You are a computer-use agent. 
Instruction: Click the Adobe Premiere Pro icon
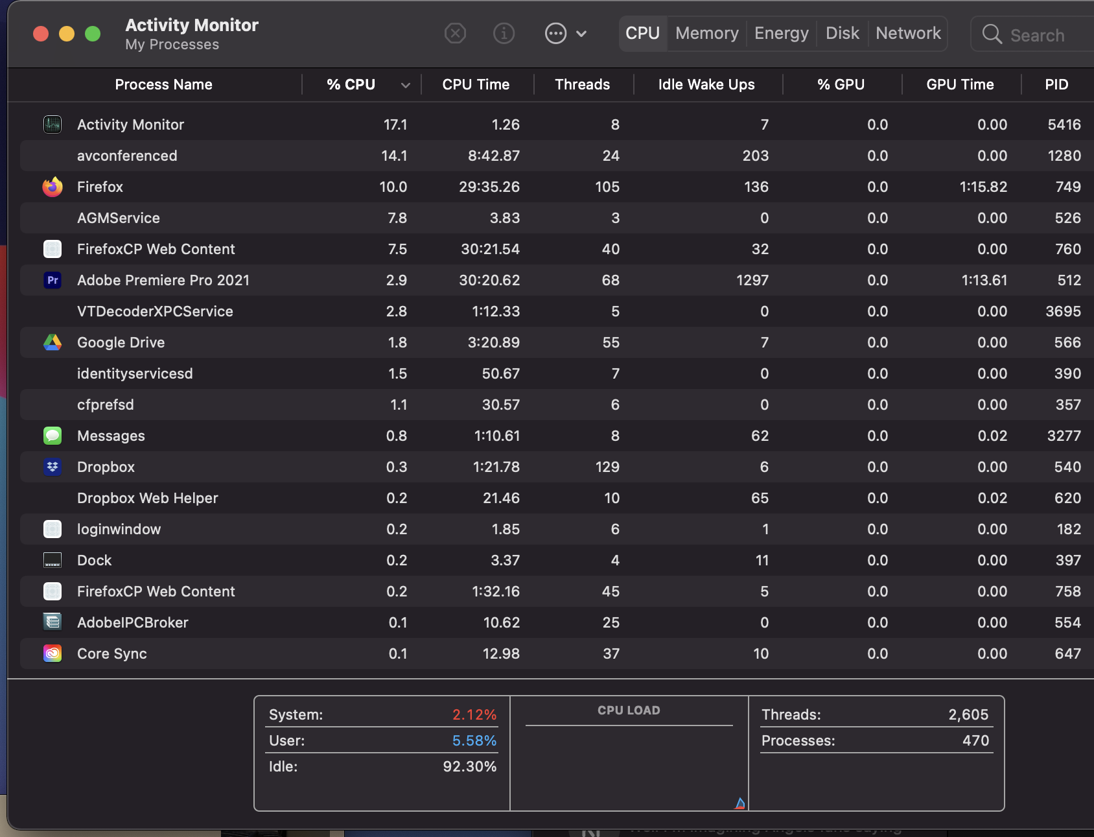tap(52, 280)
